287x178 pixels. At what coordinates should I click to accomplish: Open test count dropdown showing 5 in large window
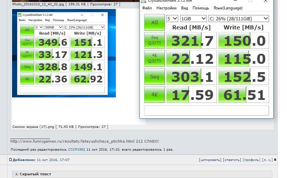point(172,18)
